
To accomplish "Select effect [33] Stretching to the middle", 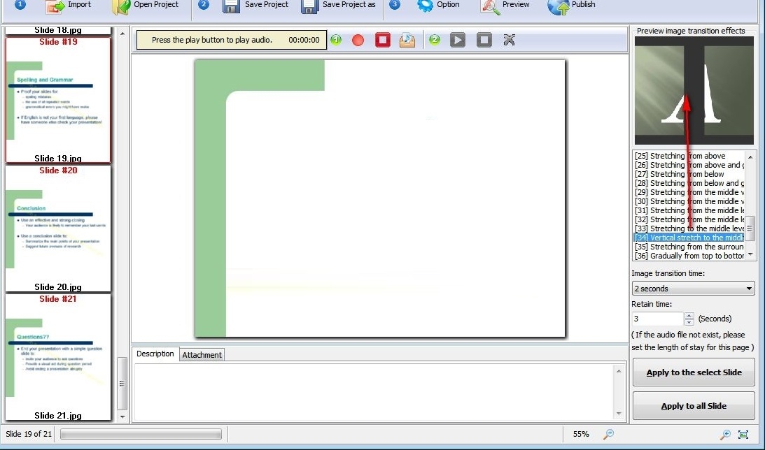I will pyautogui.click(x=689, y=229).
